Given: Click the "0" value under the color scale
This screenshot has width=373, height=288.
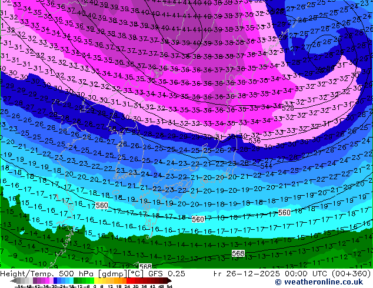Looking at the screenshot, I should [95, 286].
